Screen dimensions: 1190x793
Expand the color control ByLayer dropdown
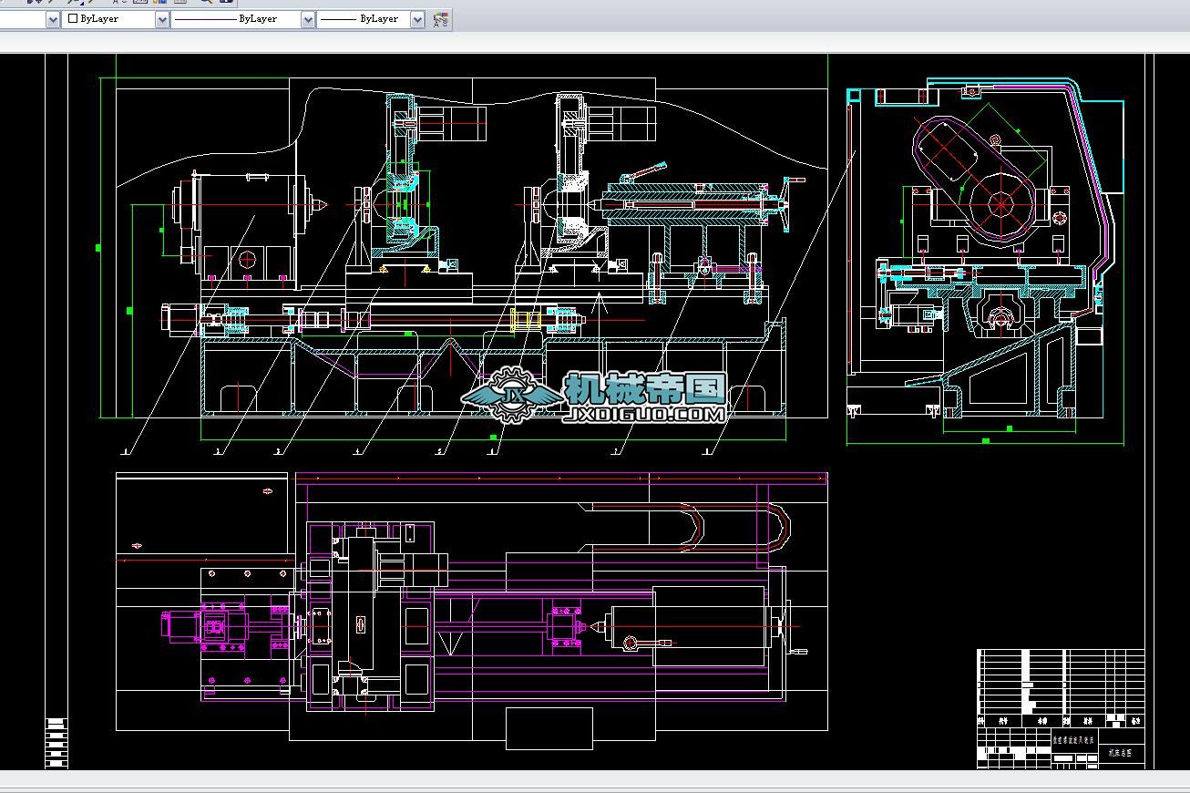(162, 19)
